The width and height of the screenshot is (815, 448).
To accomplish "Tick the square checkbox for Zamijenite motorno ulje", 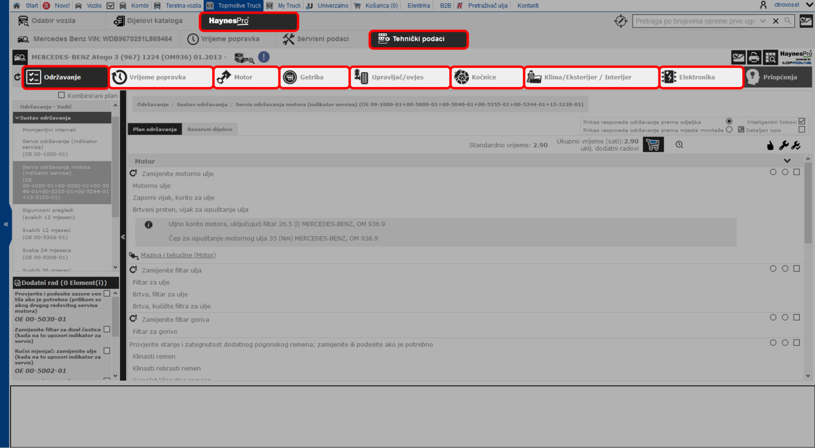I will click(796, 172).
